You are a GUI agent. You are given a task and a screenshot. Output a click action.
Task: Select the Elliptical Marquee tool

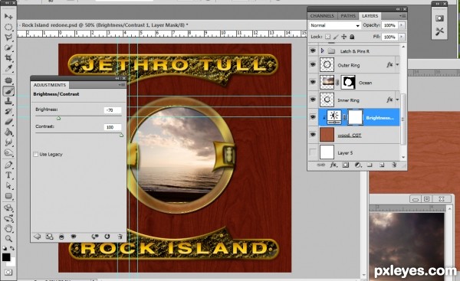(8, 28)
